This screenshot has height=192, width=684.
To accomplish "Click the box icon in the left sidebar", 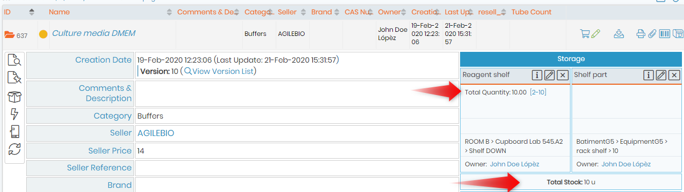I will (x=14, y=97).
